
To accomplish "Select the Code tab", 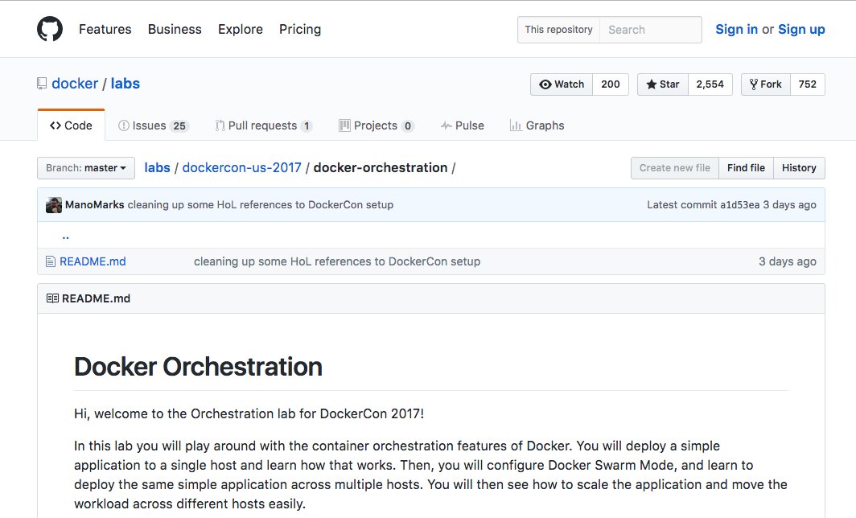I will (71, 125).
